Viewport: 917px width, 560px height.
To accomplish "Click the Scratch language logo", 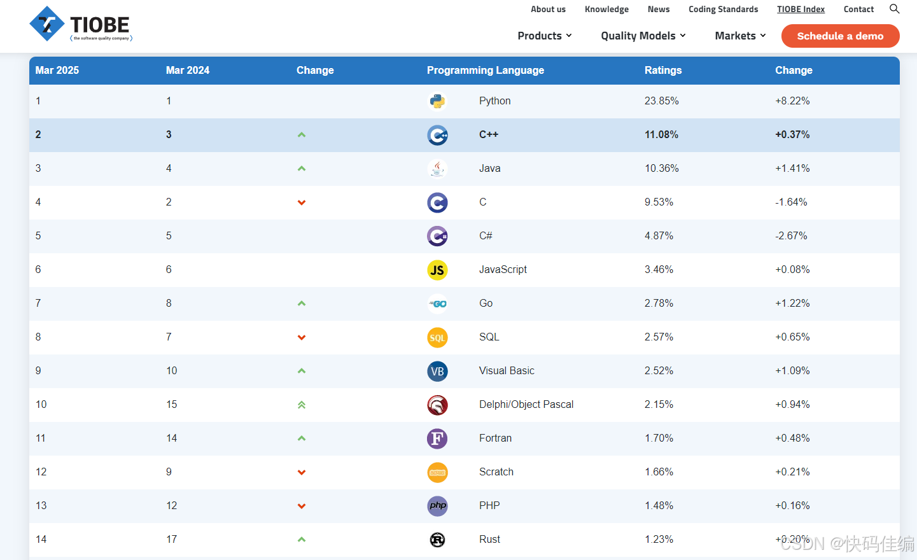I will point(437,472).
